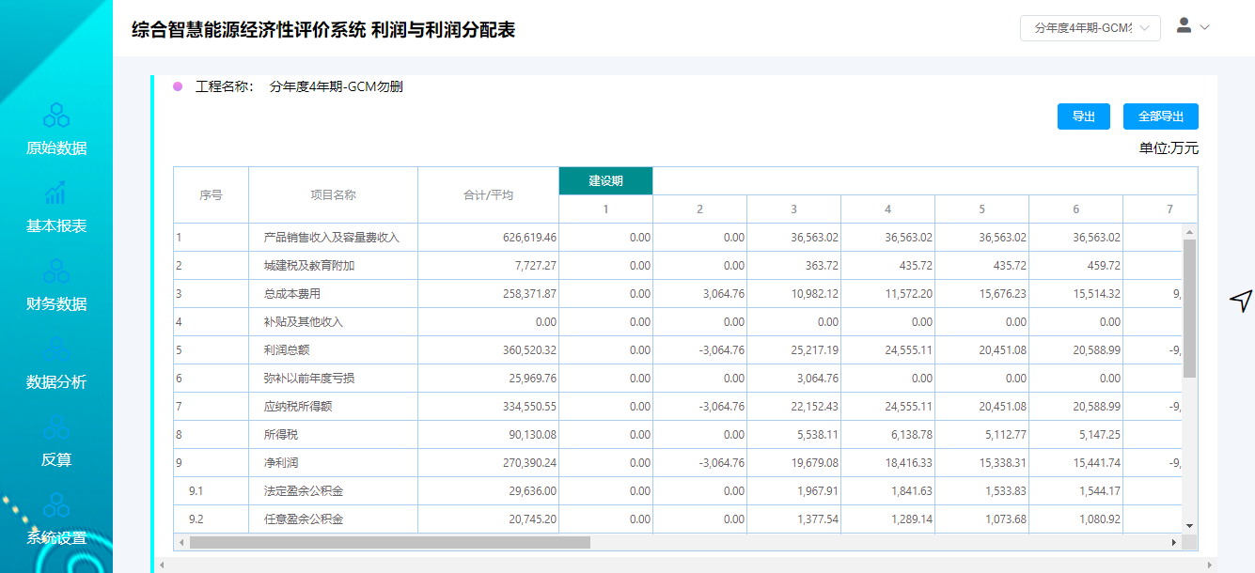Select the 财务数据 menu label
Viewport: 1255px width, 573px height.
[56, 304]
